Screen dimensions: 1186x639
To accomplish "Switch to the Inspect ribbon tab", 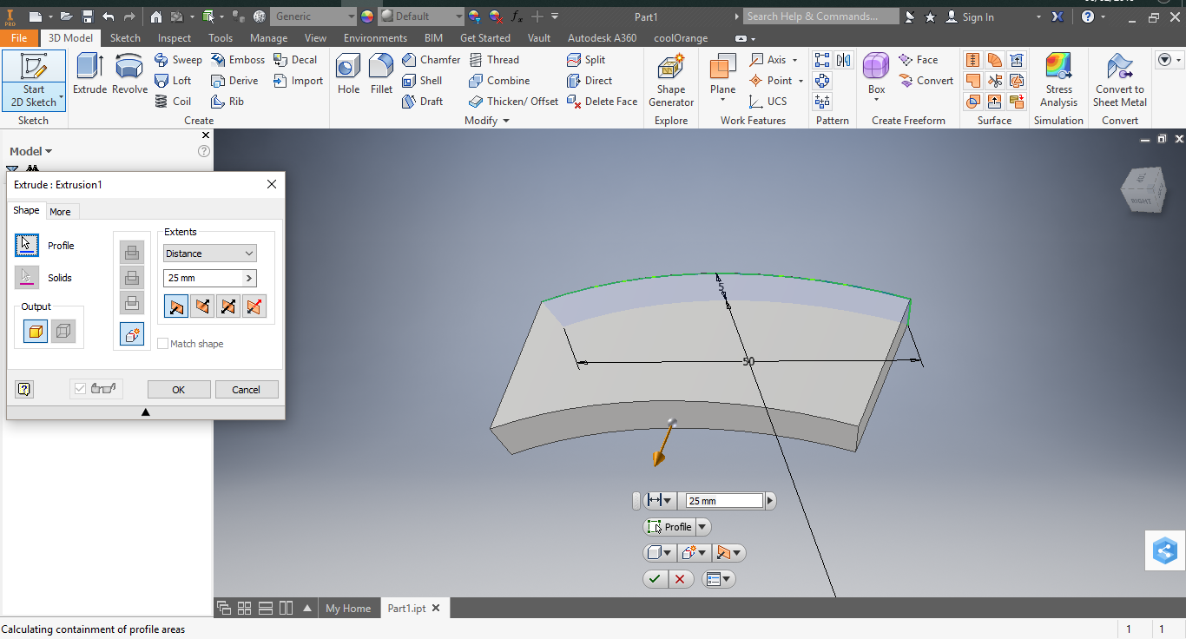I will pyautogui.click(x=175, y=38).
